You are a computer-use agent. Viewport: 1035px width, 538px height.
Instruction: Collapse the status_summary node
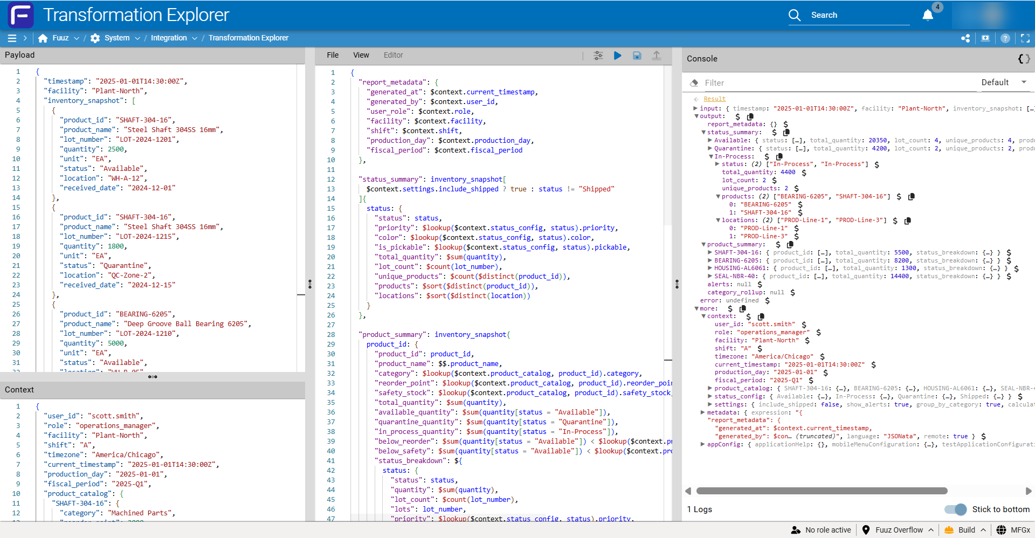[703, 132]
